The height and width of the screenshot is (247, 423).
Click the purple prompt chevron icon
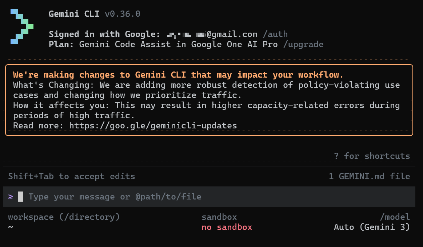11,197
